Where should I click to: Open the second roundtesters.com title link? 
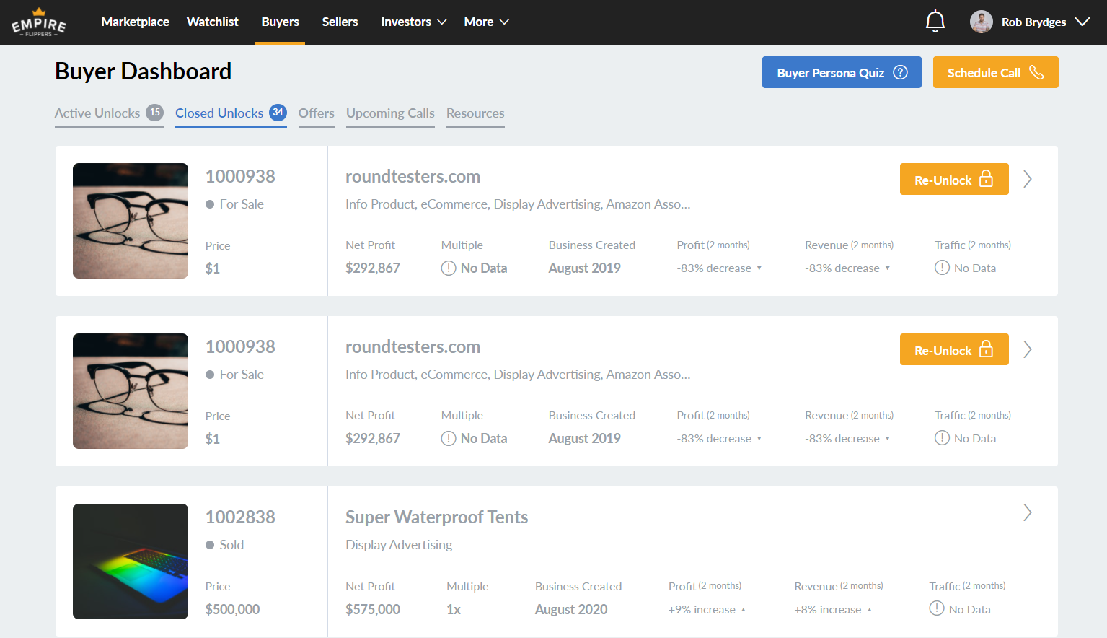tap(413, 347)
